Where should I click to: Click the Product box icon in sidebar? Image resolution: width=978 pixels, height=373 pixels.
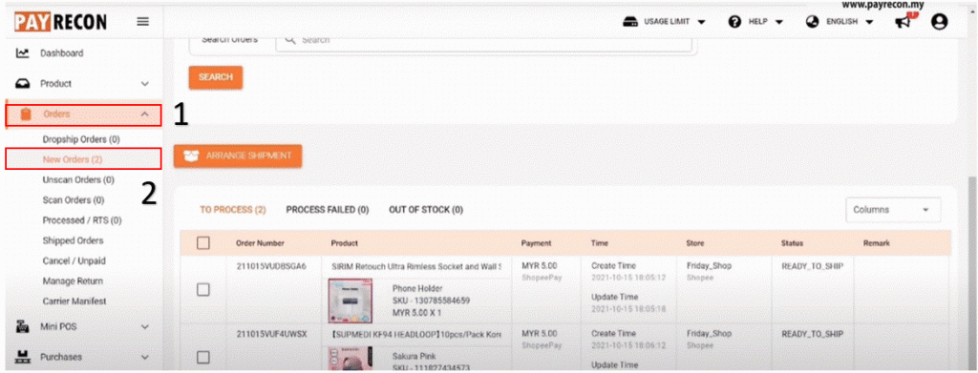pyautogui.click(x=23, y=83)
